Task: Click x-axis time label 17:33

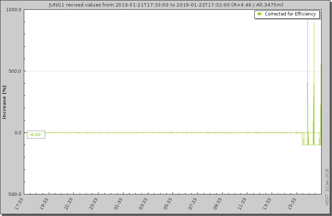Action: click(19, 203)
